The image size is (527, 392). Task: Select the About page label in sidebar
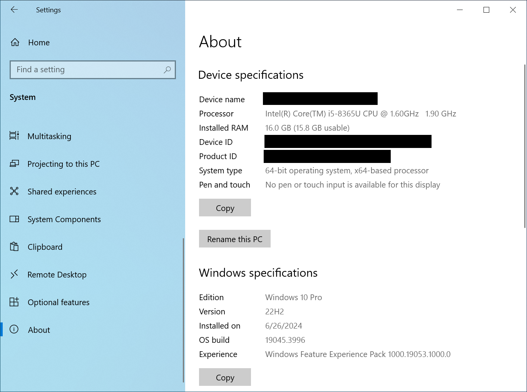click(39, 330)
